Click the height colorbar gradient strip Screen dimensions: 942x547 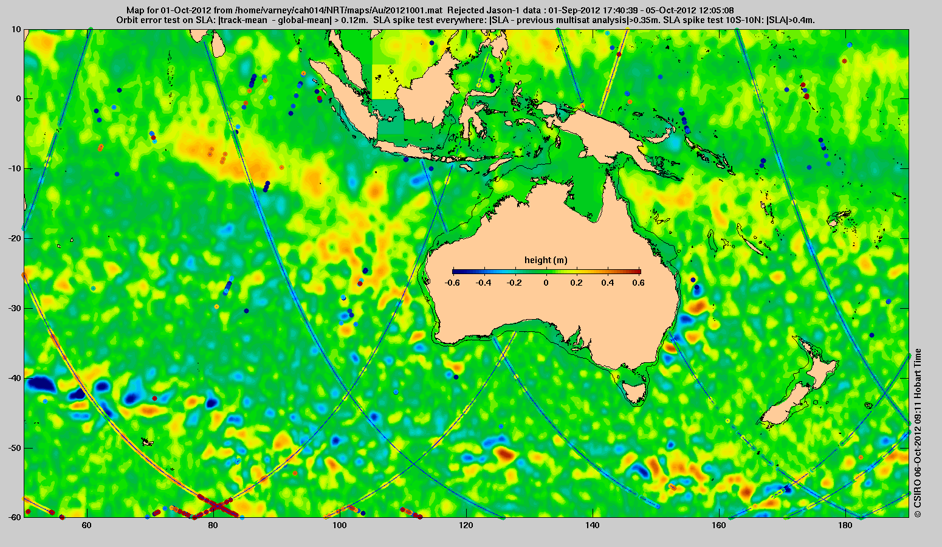coord(546,271)
